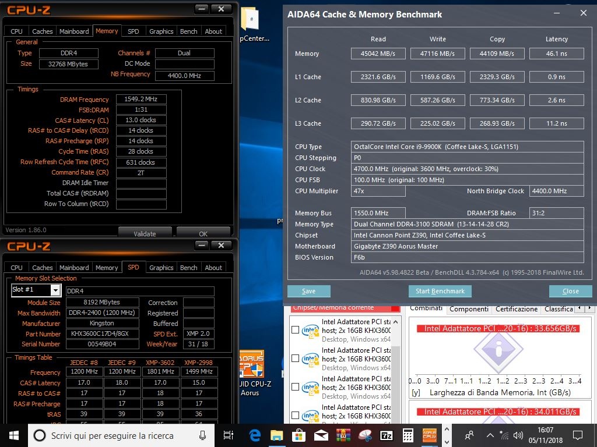597x447 pixels.
Task: Open the Windows Start menu
Action: coord(14,435)
